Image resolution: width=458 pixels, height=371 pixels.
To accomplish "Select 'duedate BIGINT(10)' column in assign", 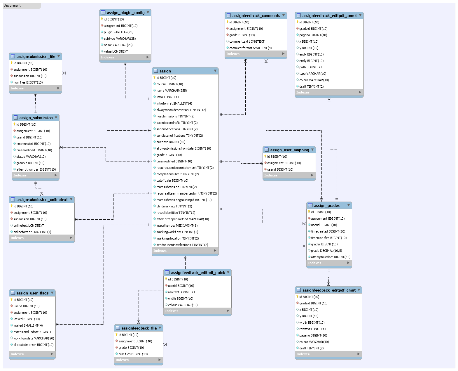I will coord(185,142).
